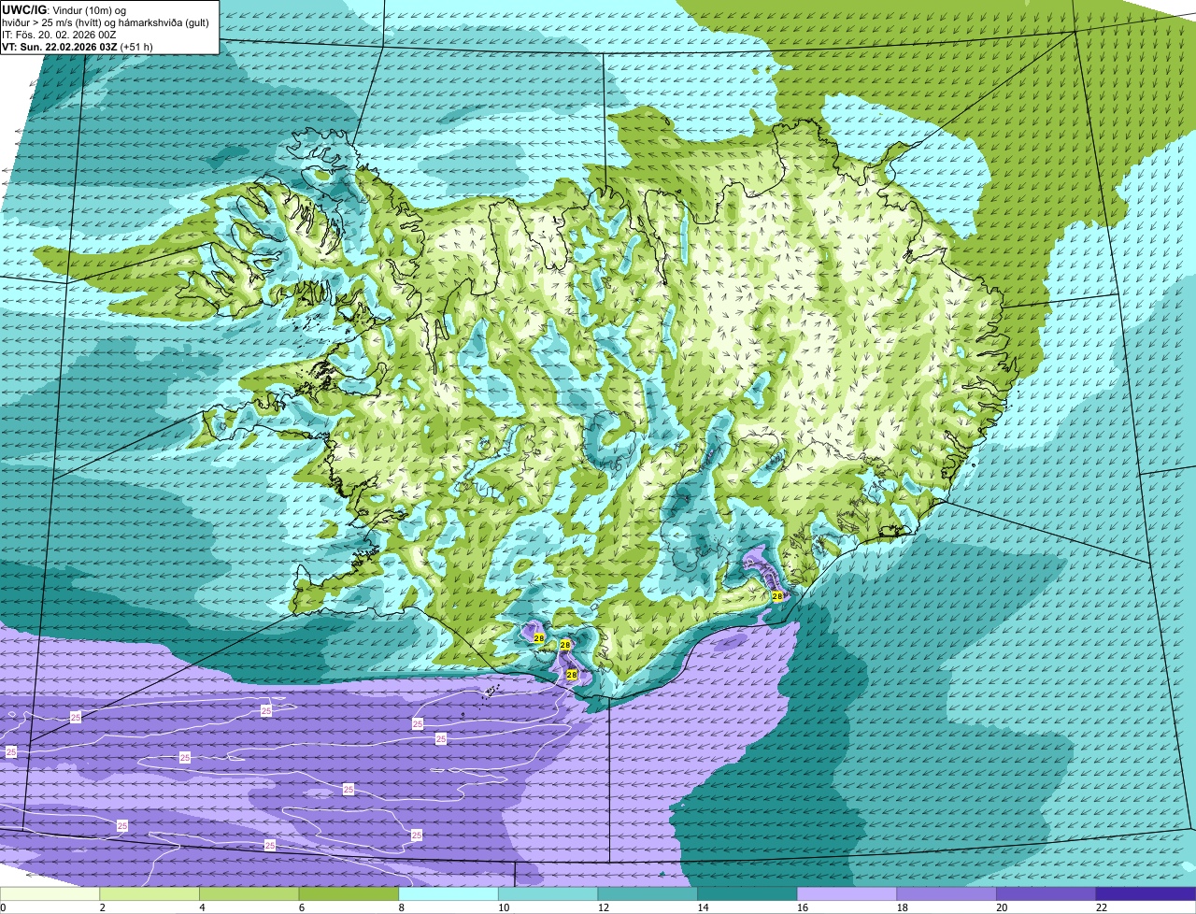
Task: Pick the teal 12–14 m/s legend swatch
Action: tap(648, 893)
